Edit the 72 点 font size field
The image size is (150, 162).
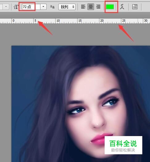click(31, 7)
